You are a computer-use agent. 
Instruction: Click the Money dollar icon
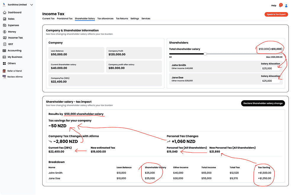4,32
